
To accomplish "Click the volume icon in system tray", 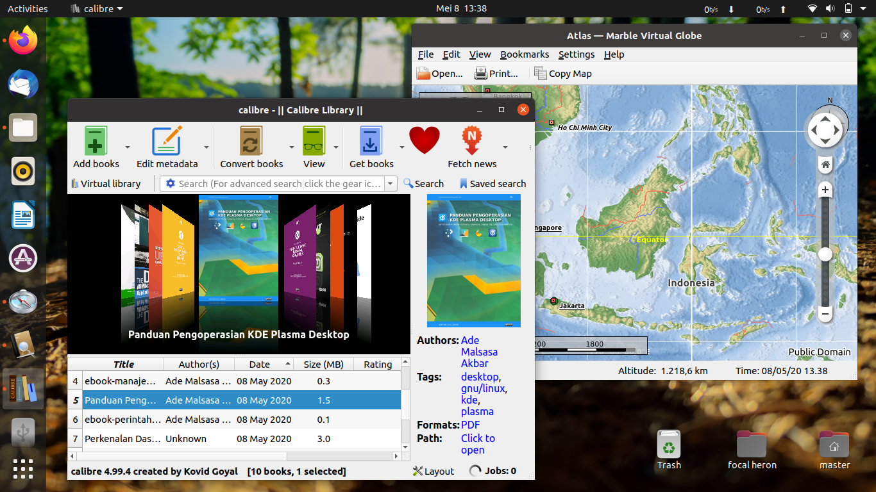I will coord(830,9).
